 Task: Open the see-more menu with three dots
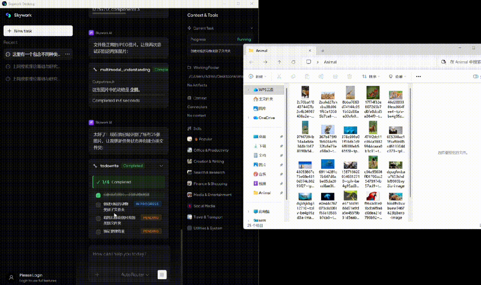(418, 76)
